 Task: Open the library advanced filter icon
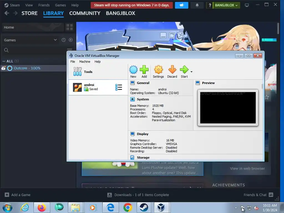(70, 49)
